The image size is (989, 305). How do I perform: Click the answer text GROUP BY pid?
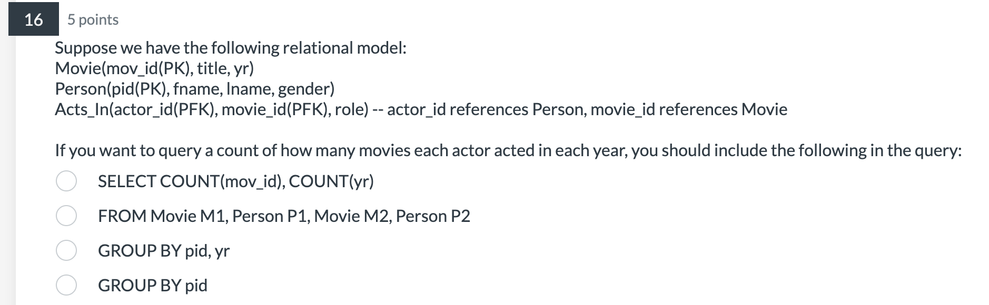[152, 285]
